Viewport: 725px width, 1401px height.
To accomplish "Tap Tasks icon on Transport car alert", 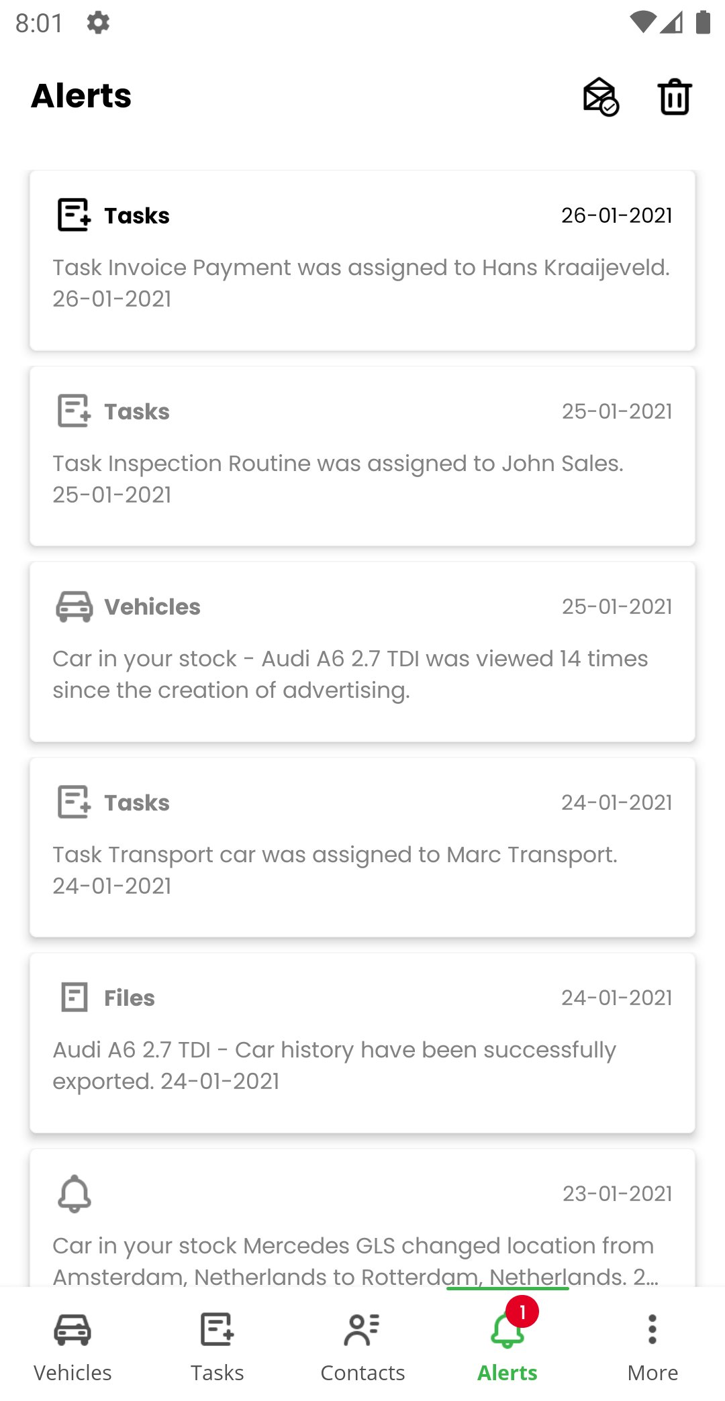I will 74,802.
